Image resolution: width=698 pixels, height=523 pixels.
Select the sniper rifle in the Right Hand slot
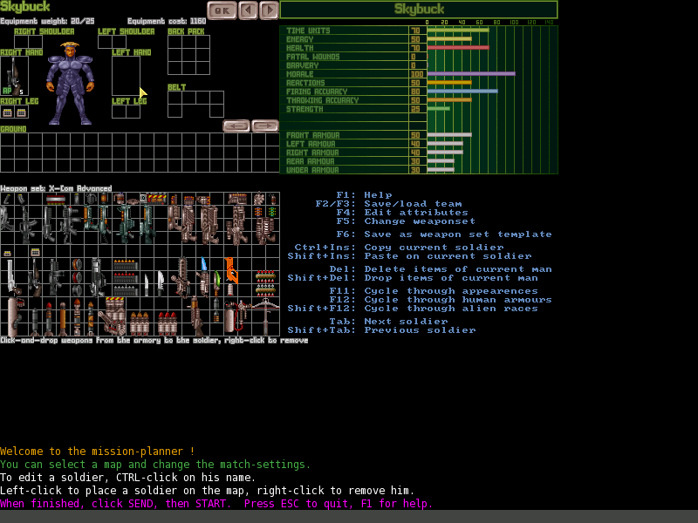point(14,76)
